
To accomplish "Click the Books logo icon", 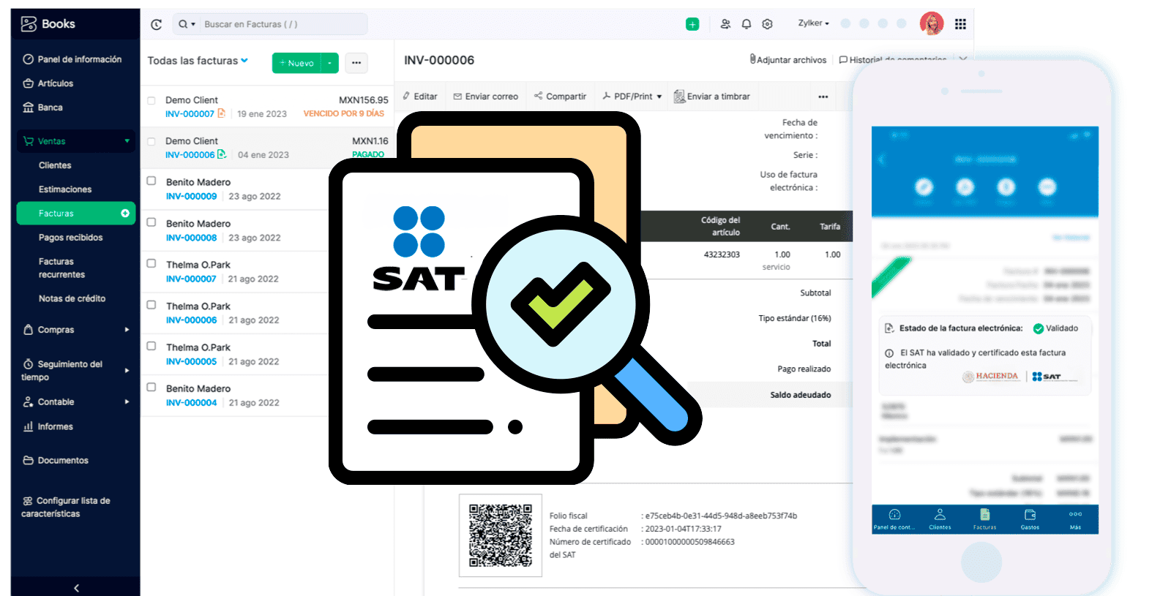I will [29, 24].
